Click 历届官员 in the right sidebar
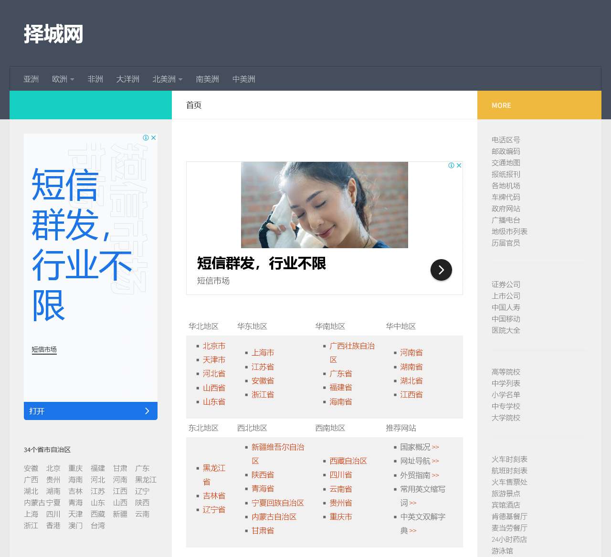This screenshot has height=557, width=611. point(506,243)
